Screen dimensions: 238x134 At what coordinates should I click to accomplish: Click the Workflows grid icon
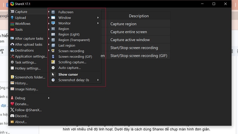[x=12, y=24]
